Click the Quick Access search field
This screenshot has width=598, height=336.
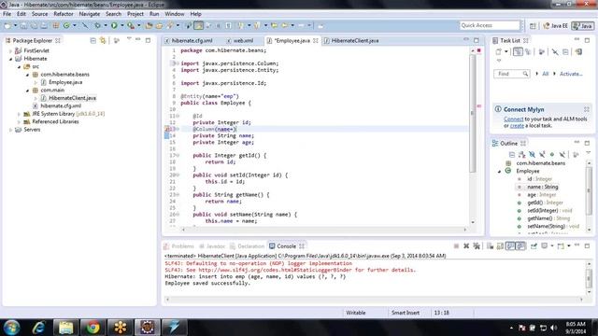click(x=490, y=25)
